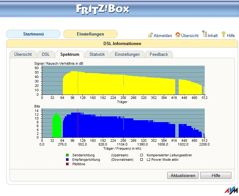Click the Abmelden lock icon
This screenshot has width=239, height=196.
[x=150, y=35]
